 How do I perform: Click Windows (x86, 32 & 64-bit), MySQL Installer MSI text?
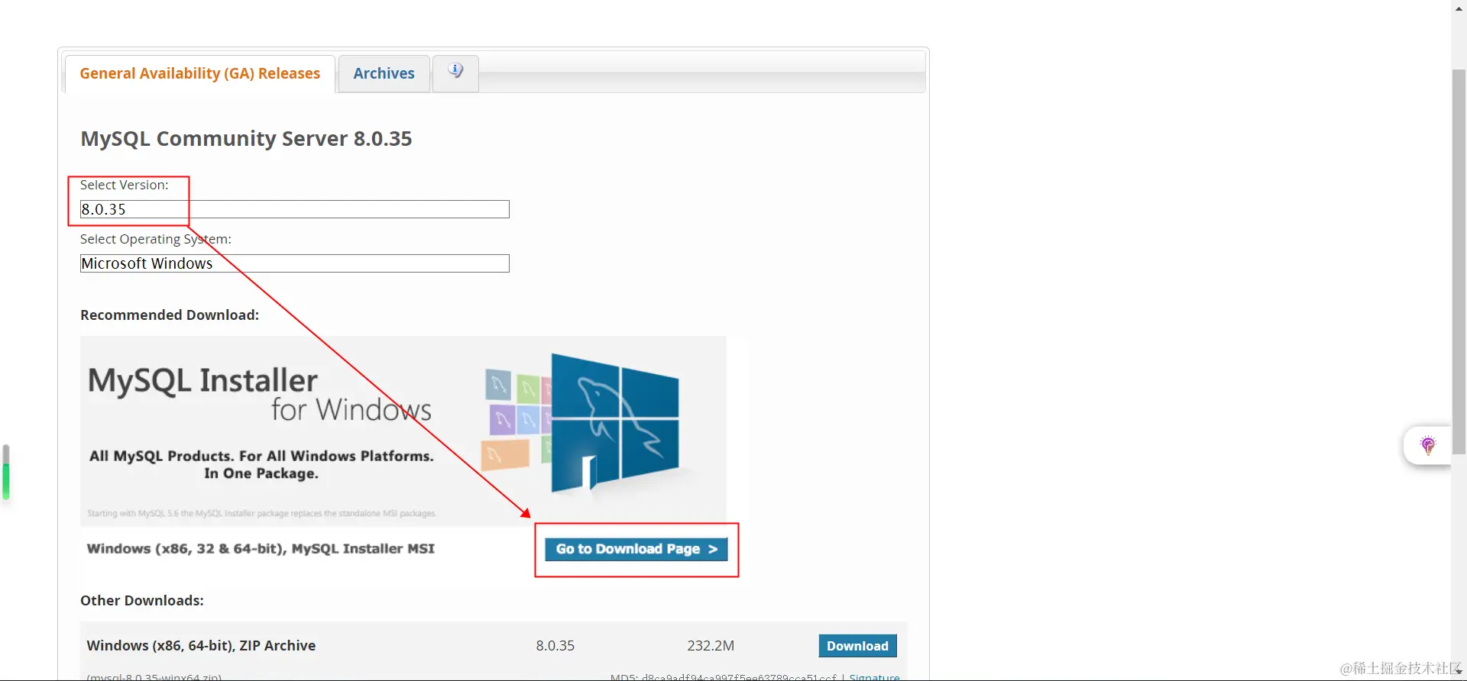click(x=261, y=548)
